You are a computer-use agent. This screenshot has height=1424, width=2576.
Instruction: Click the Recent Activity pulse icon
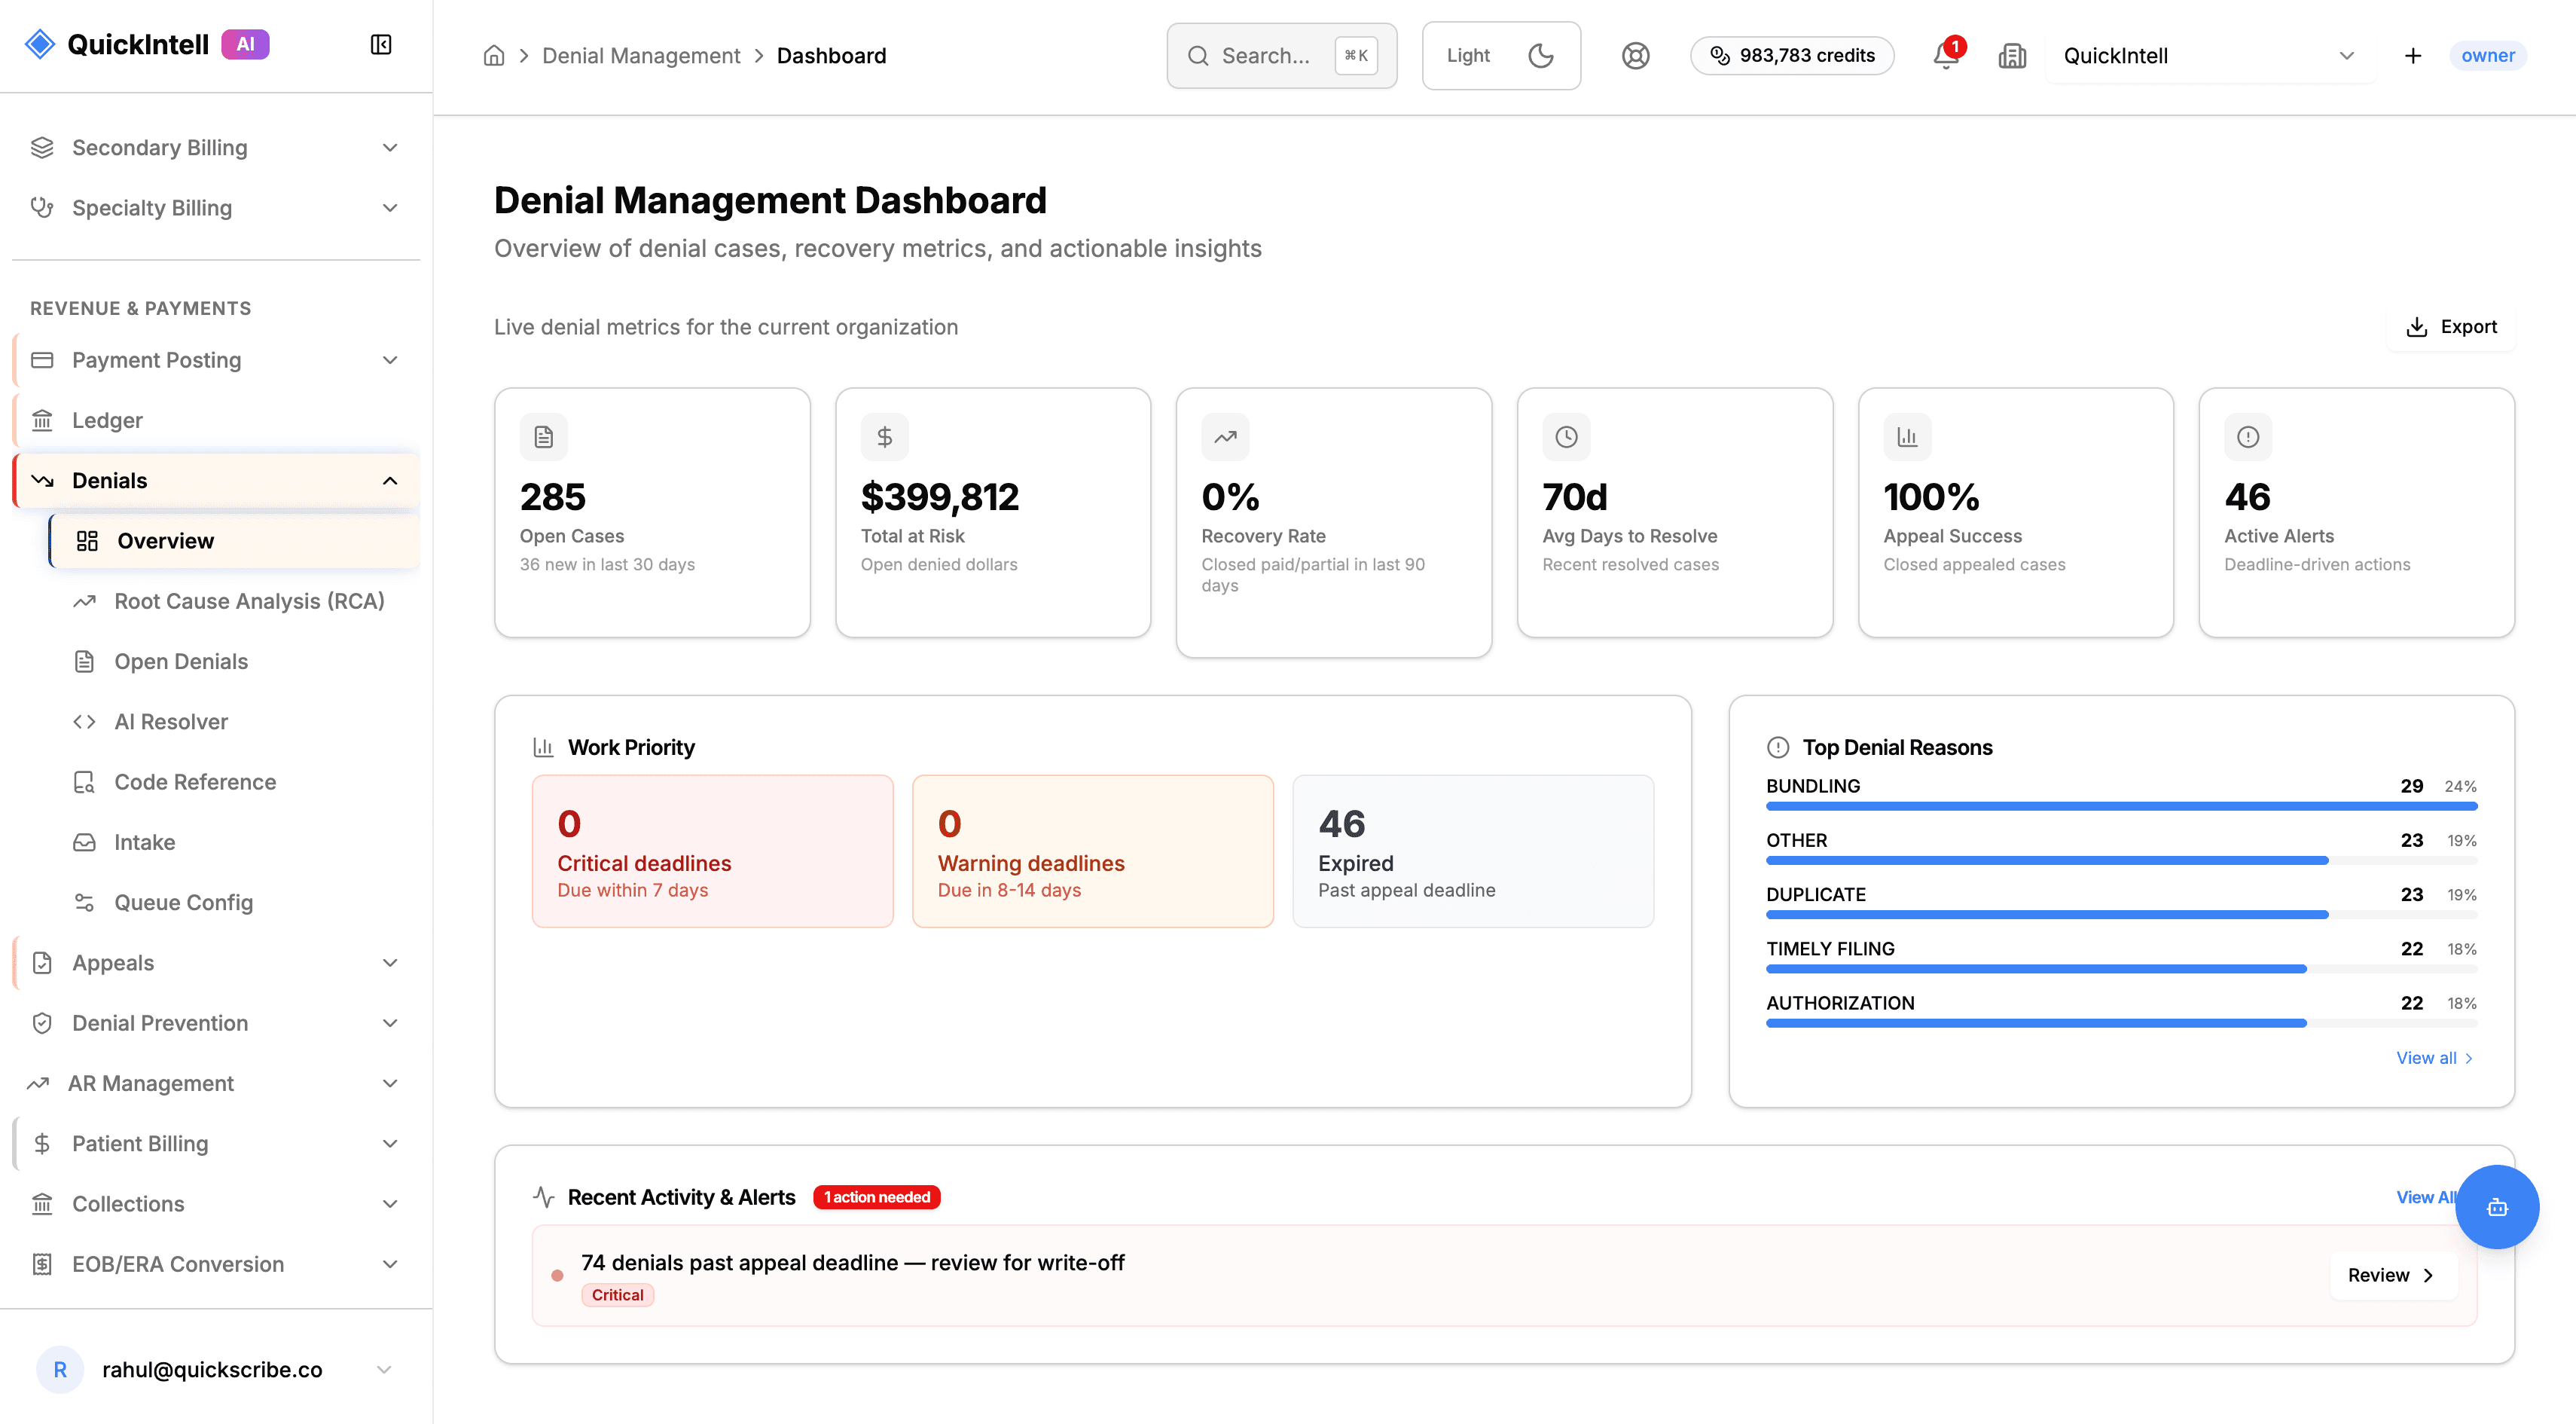pyautogui.click(x=543, y=1197)
